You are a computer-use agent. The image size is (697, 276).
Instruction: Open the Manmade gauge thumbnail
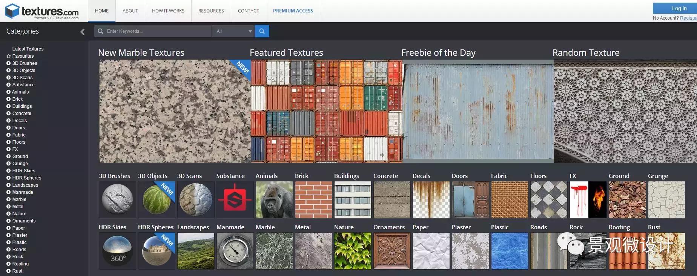tap(235, 251)
